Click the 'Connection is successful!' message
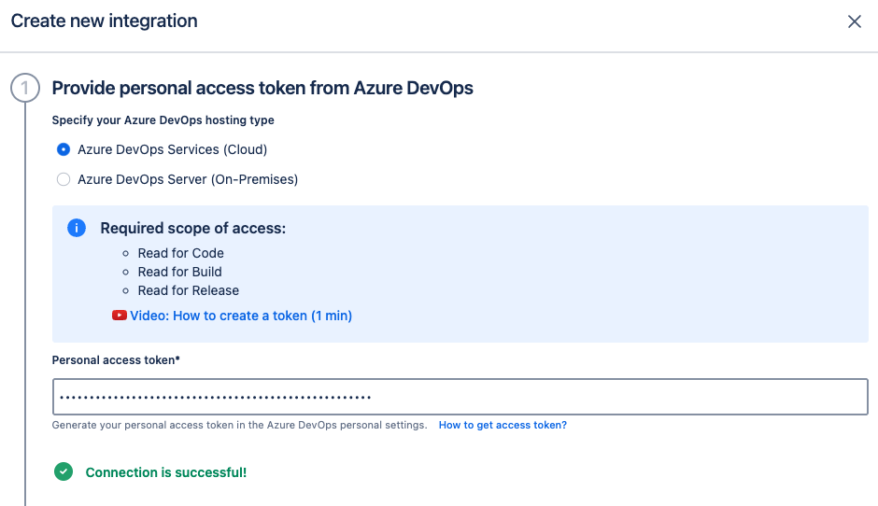The height and width of the screenshot is (506, 878). pos(166,472)
